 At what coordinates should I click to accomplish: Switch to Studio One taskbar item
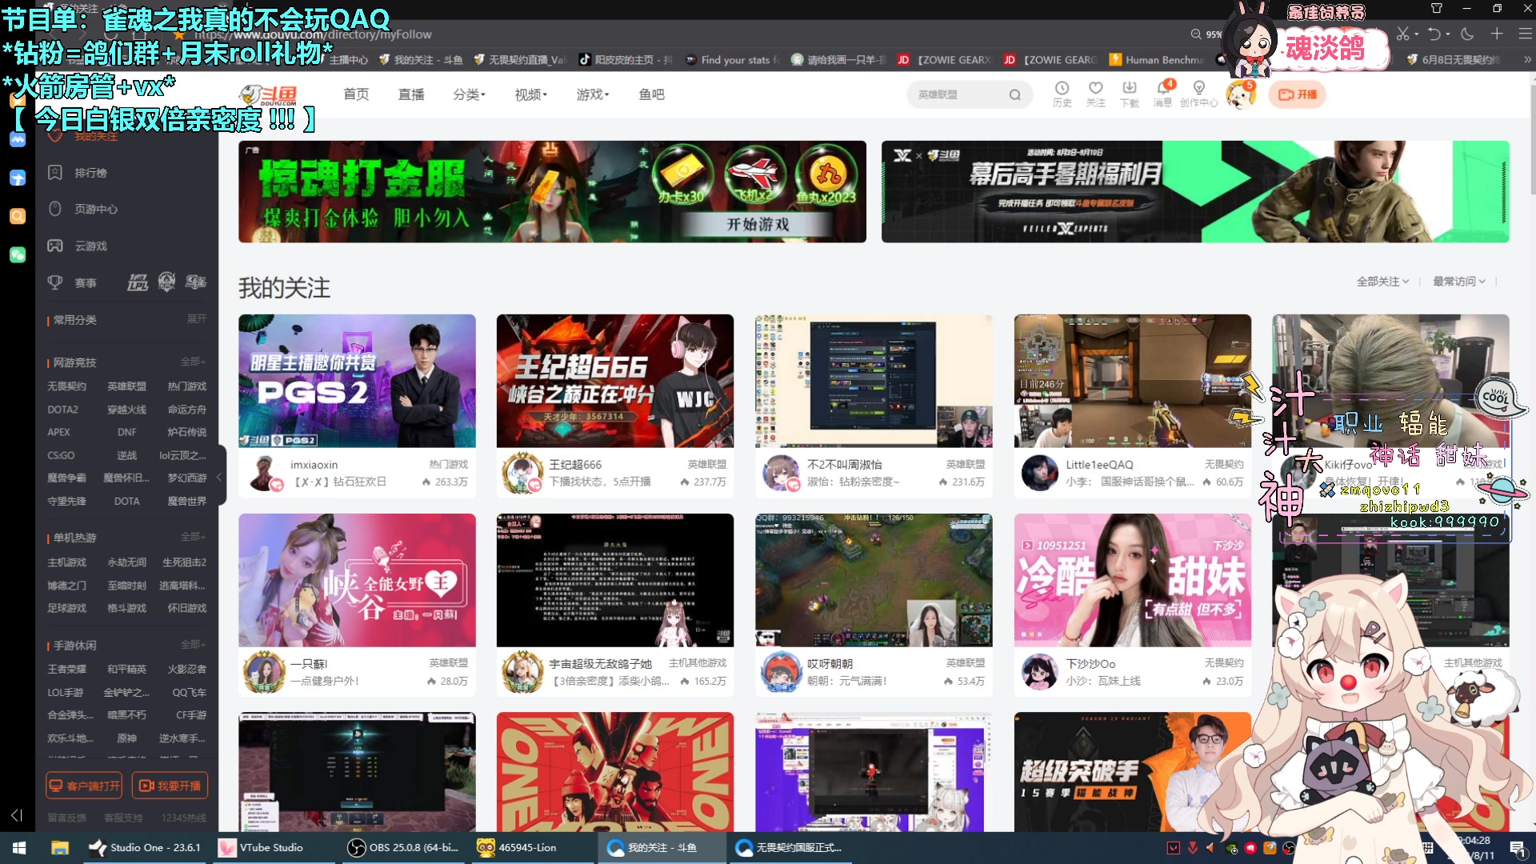click(146, 847)
